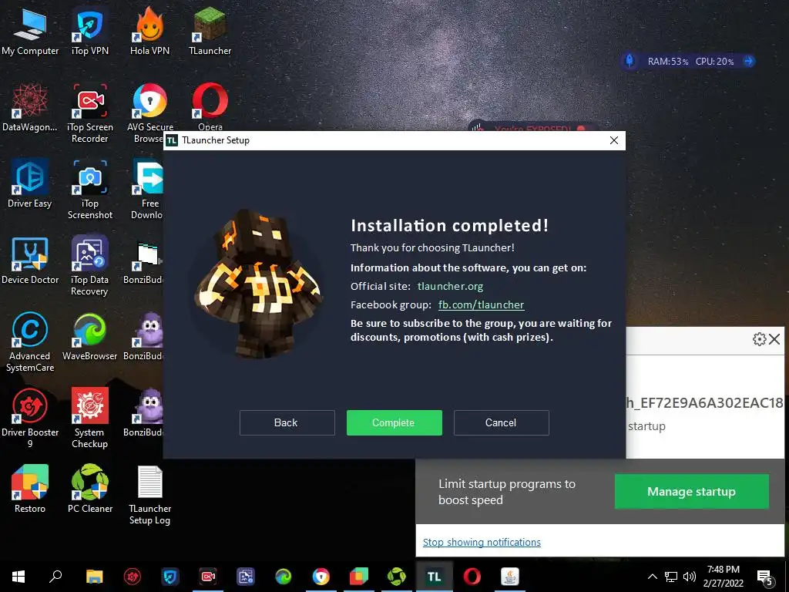Open AVG Secure Browser taskbar icon
The image size is (789, 592).
321,577
